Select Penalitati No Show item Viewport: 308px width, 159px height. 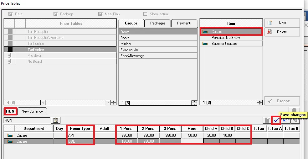[x=231, y=38]
